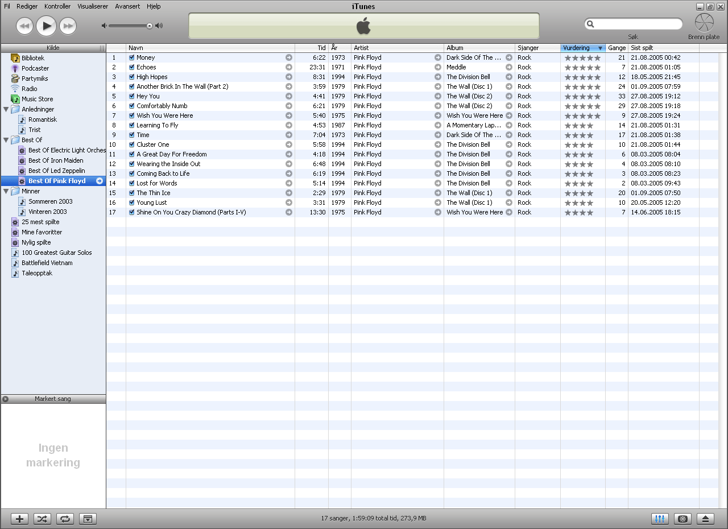Collapse the Anledninger folder
This screenshot has height=529, width=728.
click(x=6, y=109)
